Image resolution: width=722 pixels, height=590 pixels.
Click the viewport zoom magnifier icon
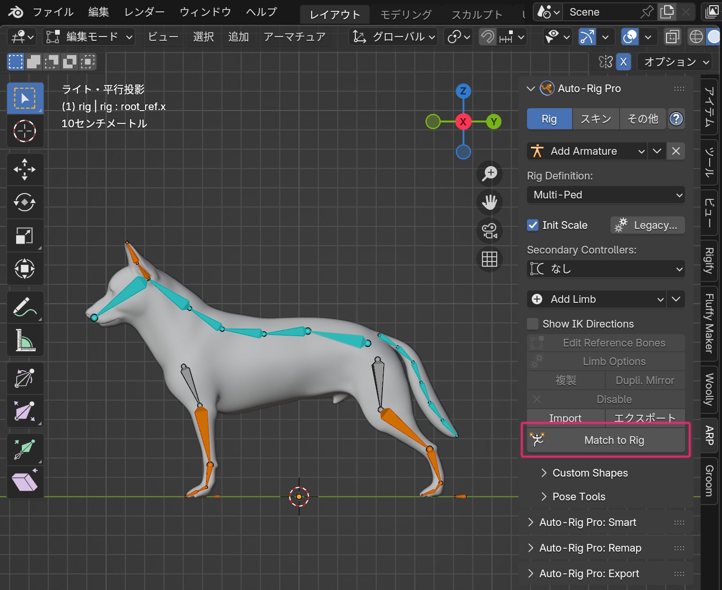coord(489,174)
